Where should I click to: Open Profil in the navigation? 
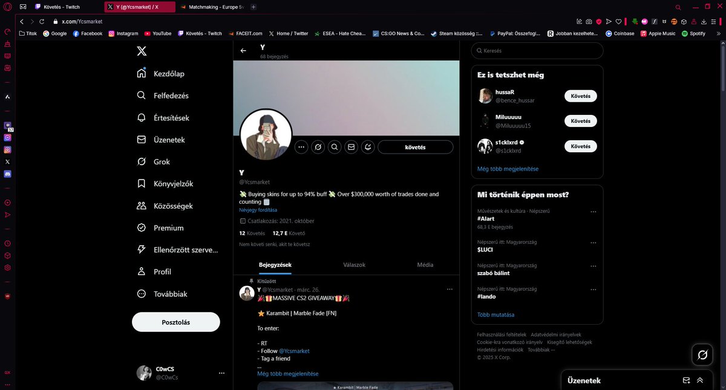[x=154, y=271]
